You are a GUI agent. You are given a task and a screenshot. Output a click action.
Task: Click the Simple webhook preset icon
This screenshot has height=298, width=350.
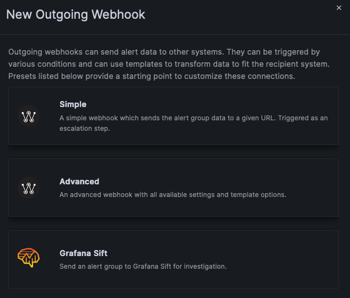click(x=28, y=116)
